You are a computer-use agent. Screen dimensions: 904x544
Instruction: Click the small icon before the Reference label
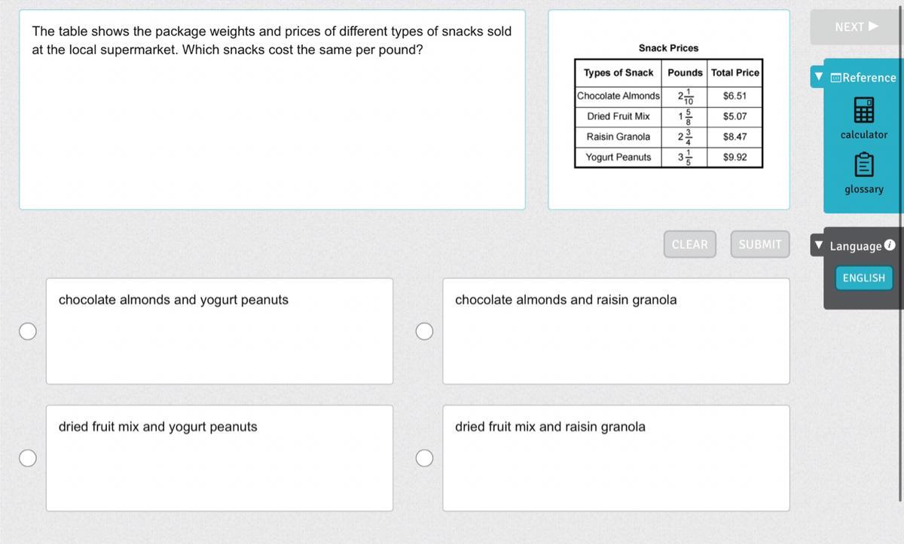(x=835, y=78)
